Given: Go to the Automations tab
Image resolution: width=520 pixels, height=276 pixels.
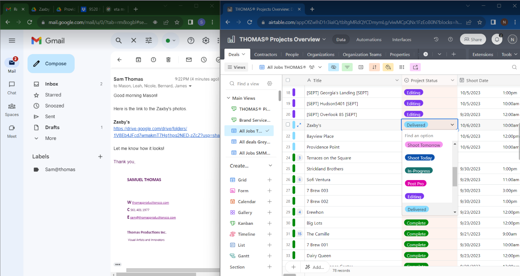Looking at the screenshot, I should (x=368, y=39).
